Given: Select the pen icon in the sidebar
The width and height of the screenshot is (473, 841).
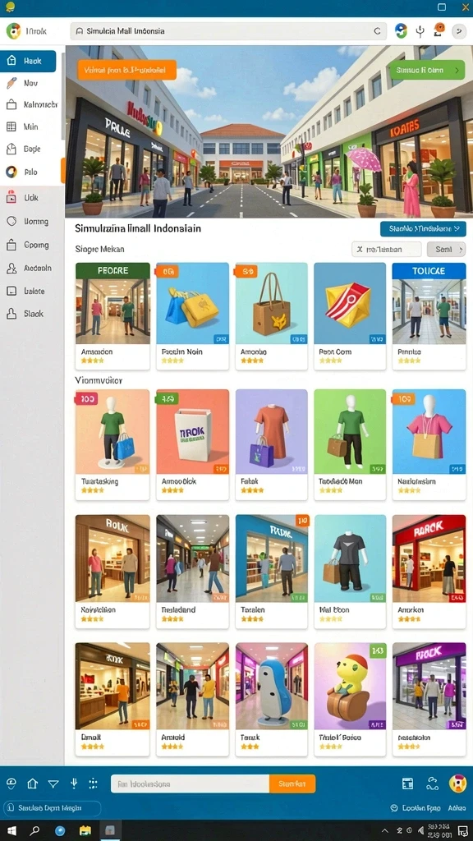Looking at the screenshot, I should click(x=11, y=83).
